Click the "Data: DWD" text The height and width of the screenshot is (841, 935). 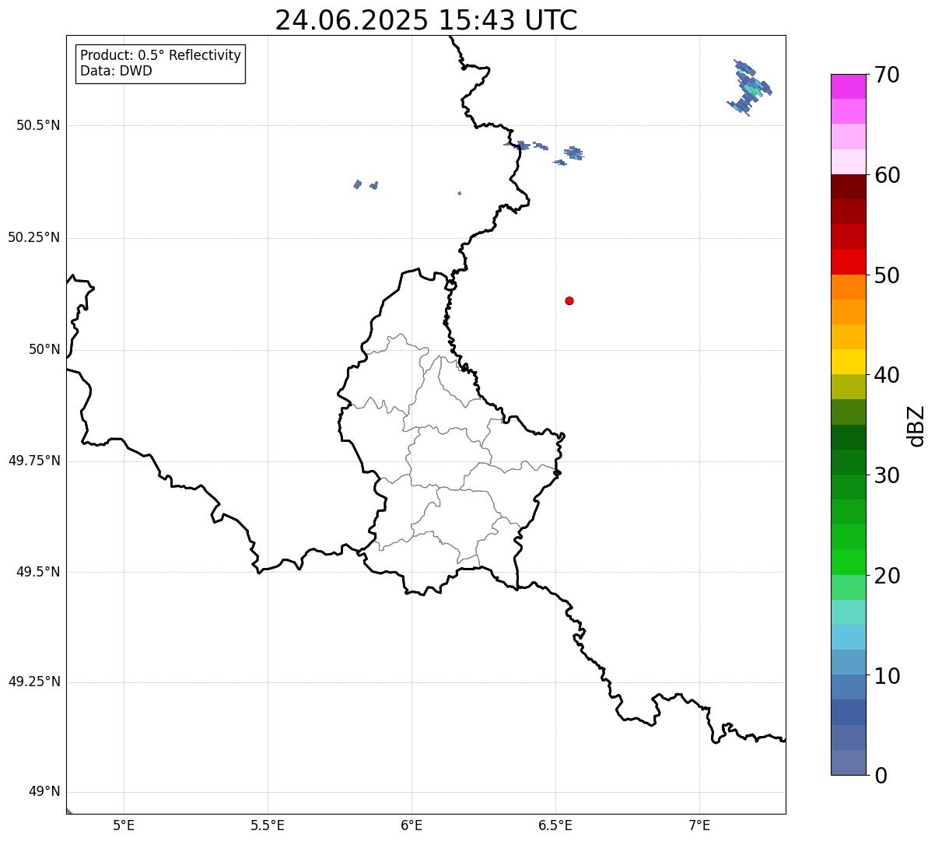point(116,71)
